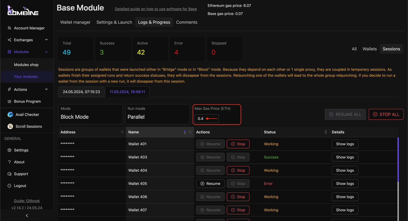This screenshot has height=221, width=408.
Task: Sort table by Name column arrows
Action: (185, 132)
